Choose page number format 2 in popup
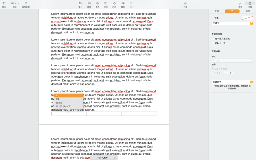Screen dimensions: 256x160 click(68, 95)
